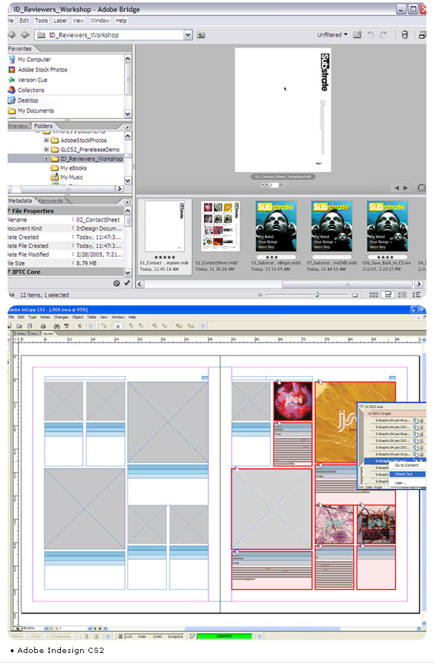Open the Notes menu in InCopy
Viewport: 434px width, 669px height.
pos(45,317)
